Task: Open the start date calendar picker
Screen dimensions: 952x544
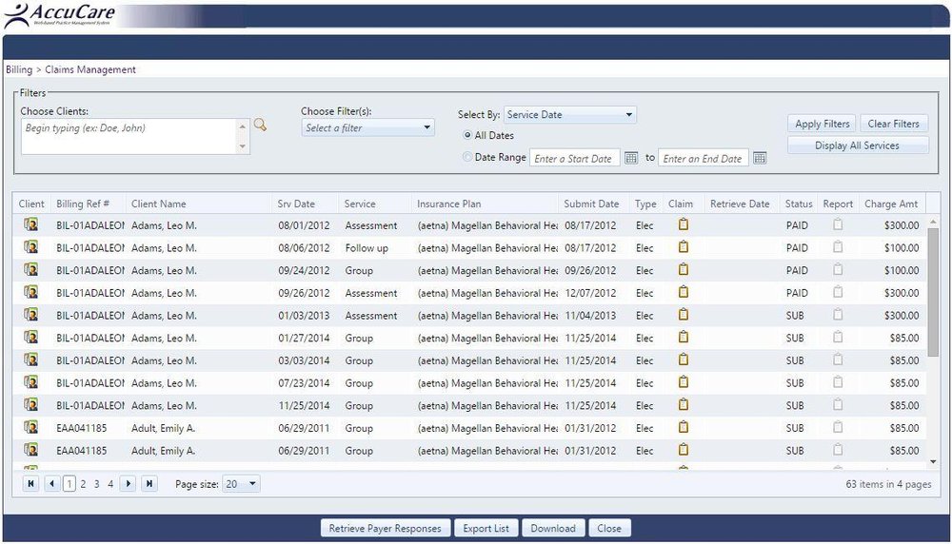Action: [631, 158]
